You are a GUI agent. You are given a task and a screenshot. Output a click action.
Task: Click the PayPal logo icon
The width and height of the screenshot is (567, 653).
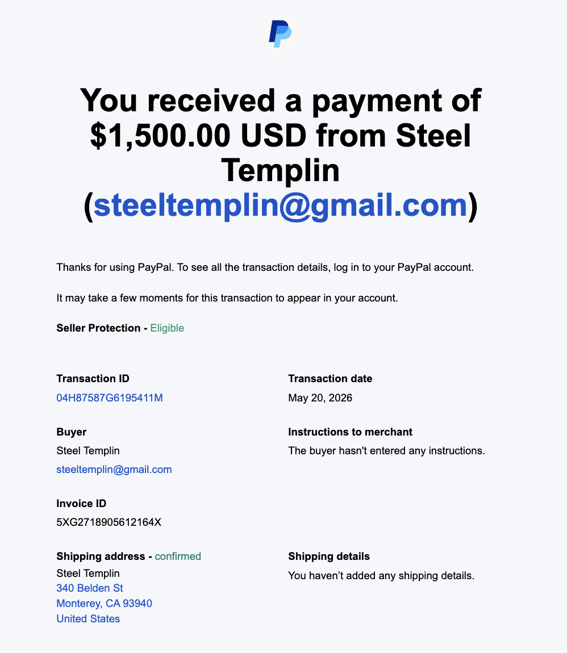[280, 34]
